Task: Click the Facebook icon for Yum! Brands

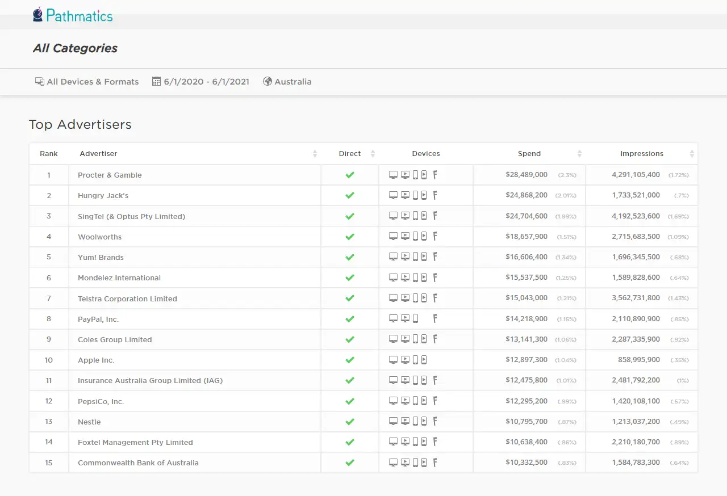Action: [x=435, y=257]
